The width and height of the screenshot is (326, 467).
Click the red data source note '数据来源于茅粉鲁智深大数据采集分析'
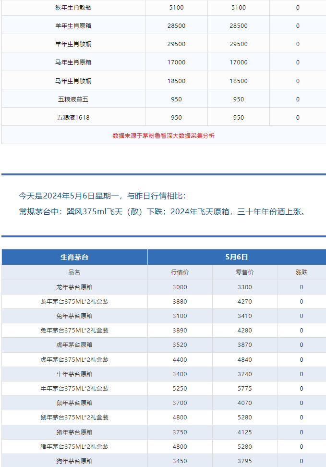(163, 136)
